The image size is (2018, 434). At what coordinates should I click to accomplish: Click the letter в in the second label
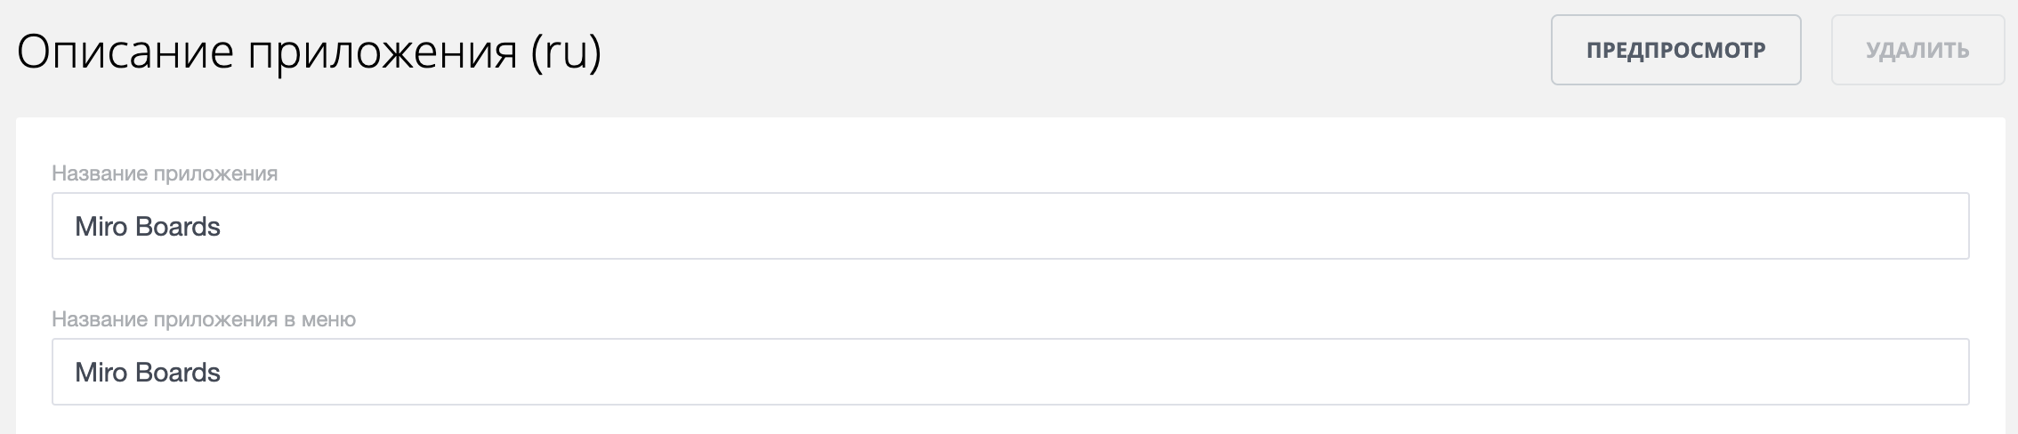(x=290, y=319)
